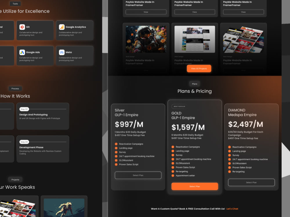This screenshot has width=290, height=217.
Task: Click the Step 02 label
Action: [24, 109]
